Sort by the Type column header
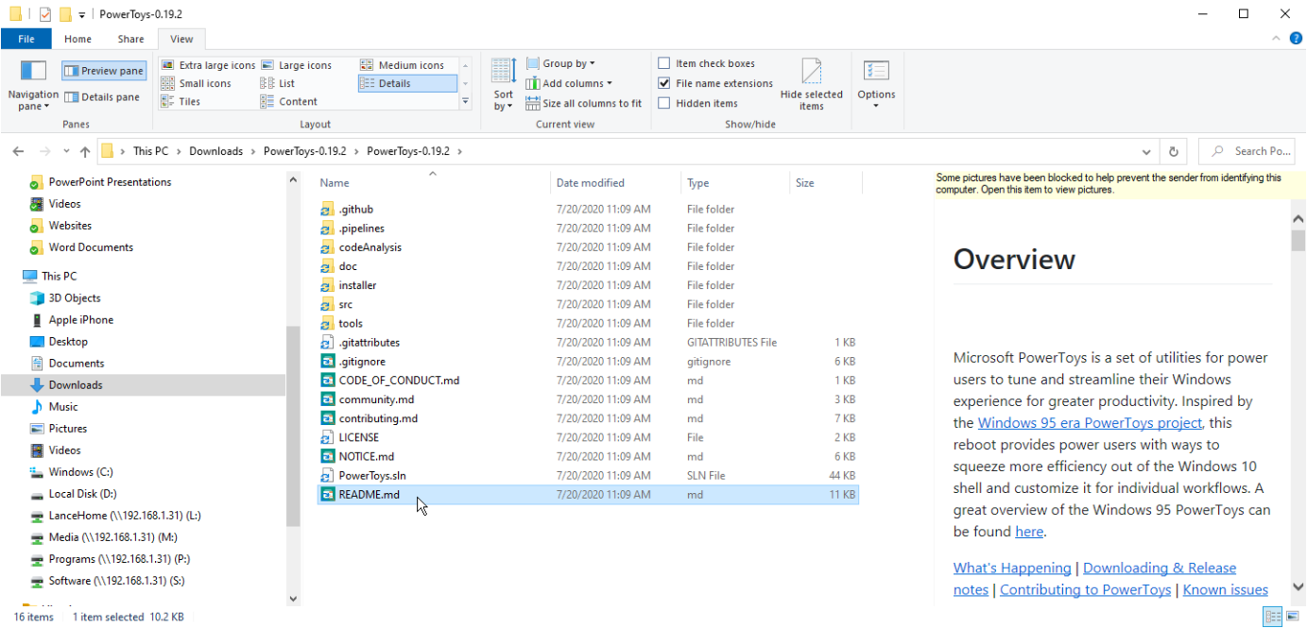This screenshot has height=628, width=1307. 735,183
